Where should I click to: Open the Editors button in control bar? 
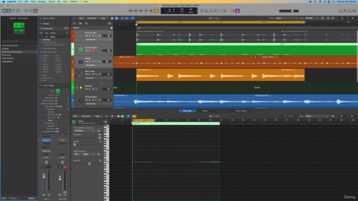click(x=35, y=11)
